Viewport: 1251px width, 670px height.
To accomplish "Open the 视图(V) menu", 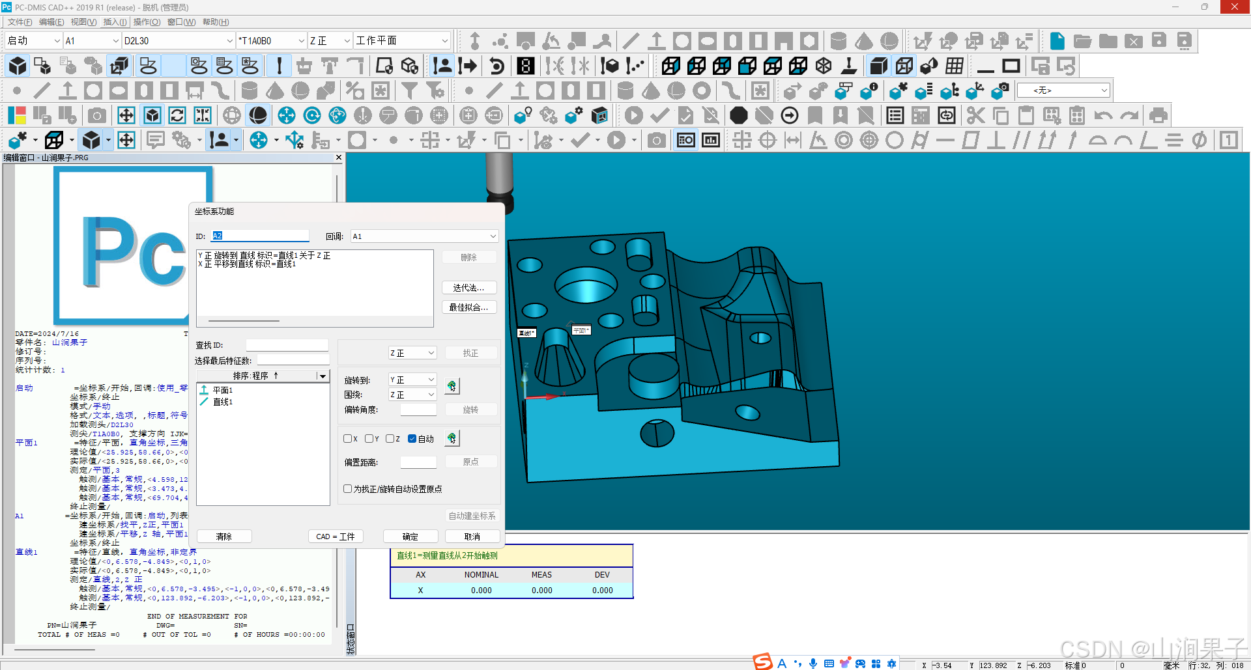I will [x=83, y=22].
